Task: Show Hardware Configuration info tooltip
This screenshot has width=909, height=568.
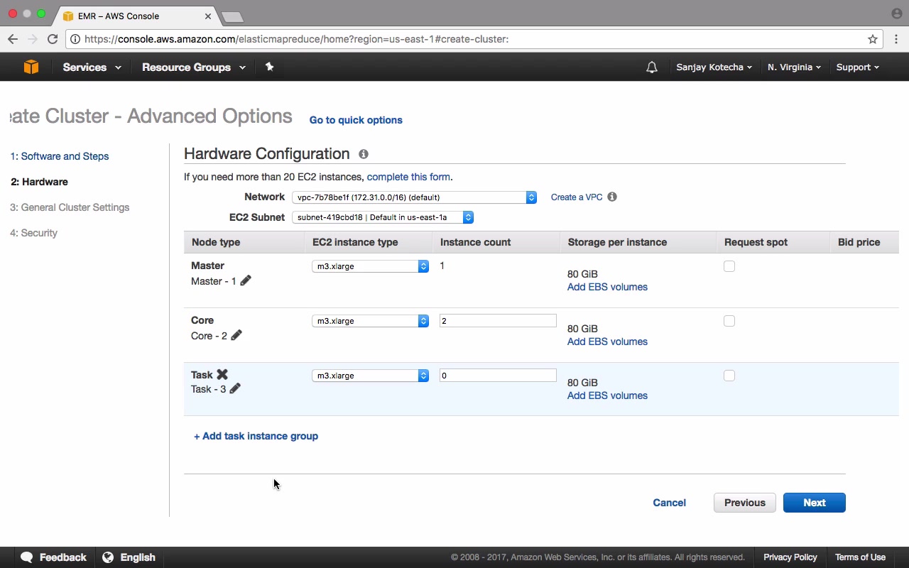Action: (x=364, y=154)
